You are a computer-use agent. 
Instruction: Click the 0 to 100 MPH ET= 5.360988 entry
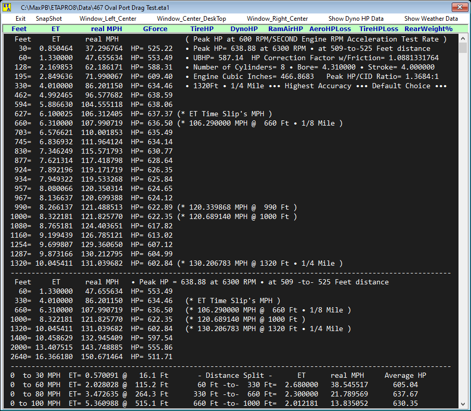(x=89, y=403)
